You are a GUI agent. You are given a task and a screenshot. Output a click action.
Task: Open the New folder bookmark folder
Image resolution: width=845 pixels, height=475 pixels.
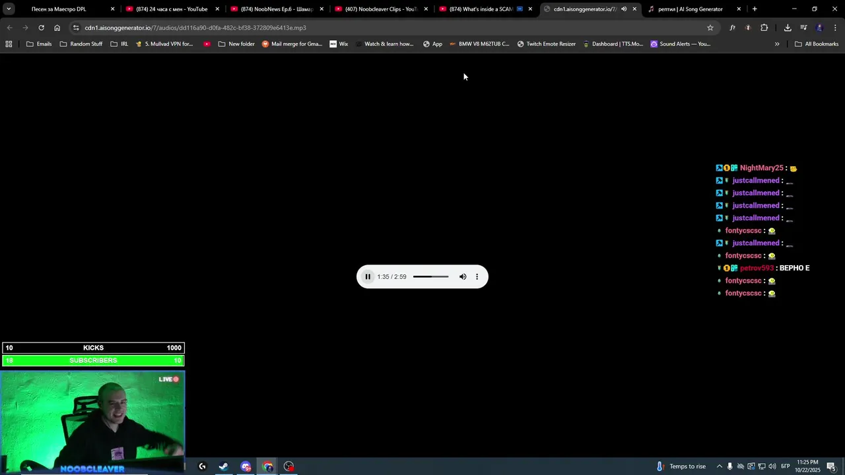[x=236, y=44]
